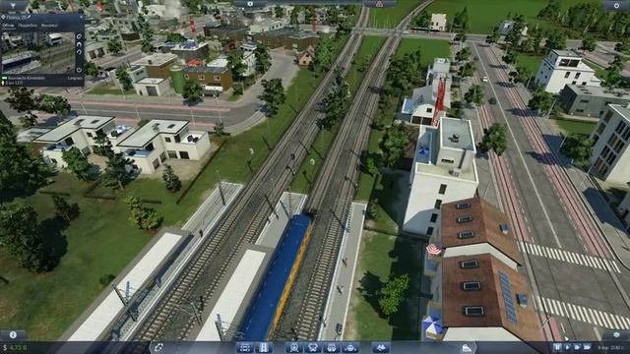630x354 pixels.
Task: Pause the game simulation
Action: [x=558, y=347]
